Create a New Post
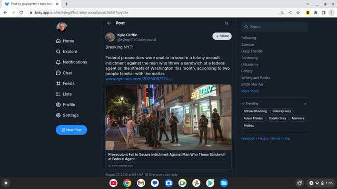337x189 pixels. coord(72,130)
